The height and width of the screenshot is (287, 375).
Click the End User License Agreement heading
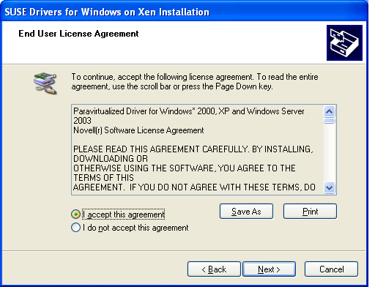pyautogui.click(x=78, y=34)
